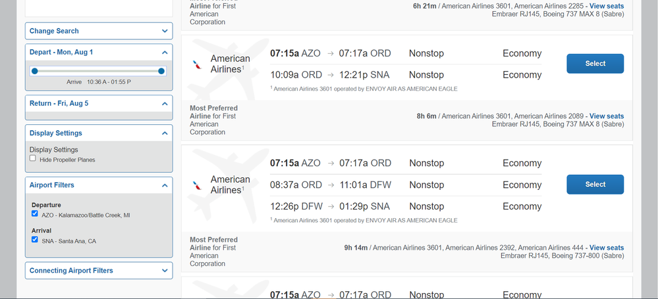View seats for the 9h 14m flight
The height and width of the screenshot is (299, 658).
click(607, 248)
